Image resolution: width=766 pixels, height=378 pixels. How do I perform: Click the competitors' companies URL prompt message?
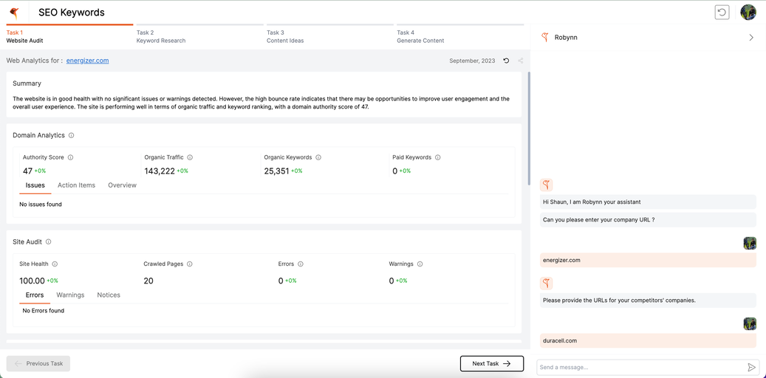(648, 300)
